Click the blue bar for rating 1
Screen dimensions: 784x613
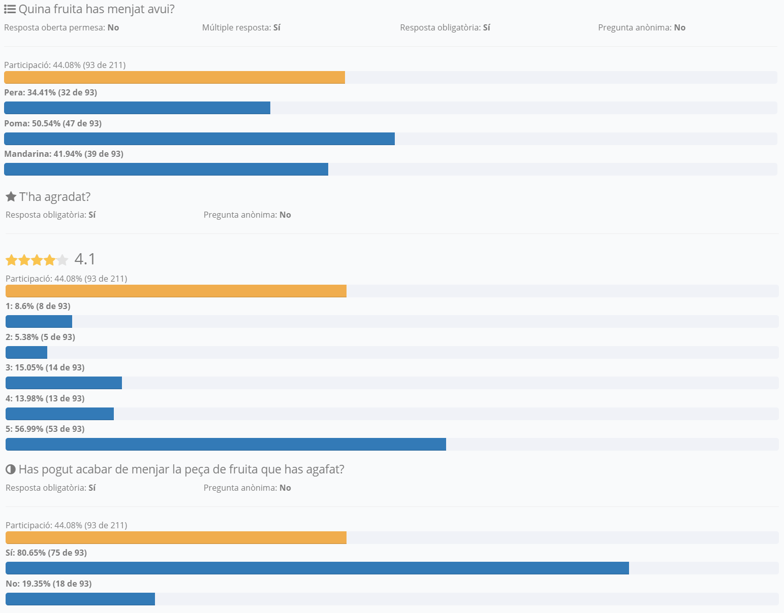click(39, 322)
